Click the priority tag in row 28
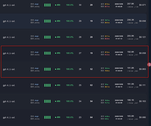The width and height of the screenshot is (151, 126). pyautogui.click(x=37, y=39)
